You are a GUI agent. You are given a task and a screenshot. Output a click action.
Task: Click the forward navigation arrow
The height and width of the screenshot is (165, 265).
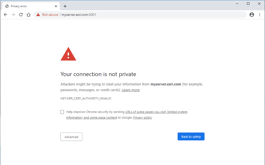pos(13,15)
